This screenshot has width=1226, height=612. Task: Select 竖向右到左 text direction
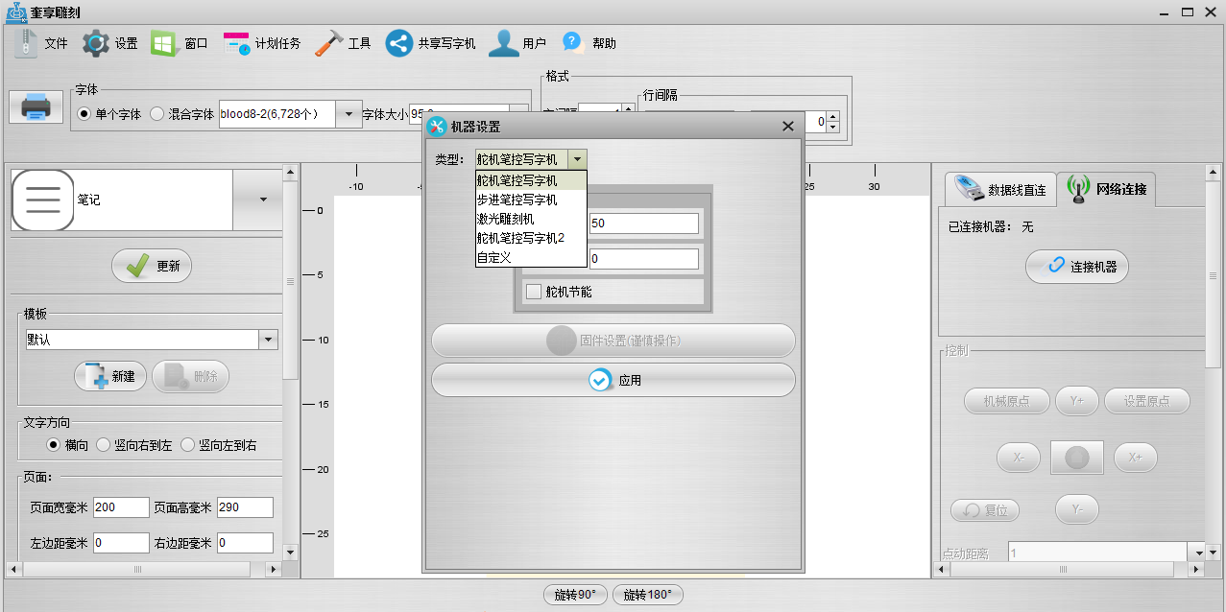[104, 445]
